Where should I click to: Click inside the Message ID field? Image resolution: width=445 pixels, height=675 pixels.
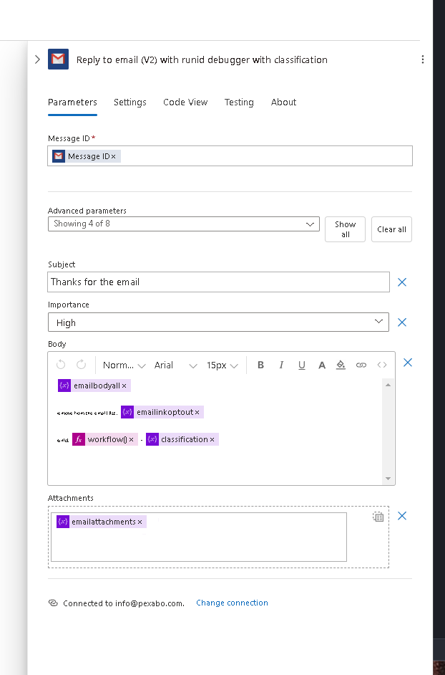click(230, 155)
